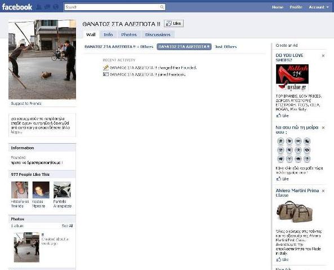334x270 pixels.
Task: Click in the Search input field
Action: click(112, 7)
